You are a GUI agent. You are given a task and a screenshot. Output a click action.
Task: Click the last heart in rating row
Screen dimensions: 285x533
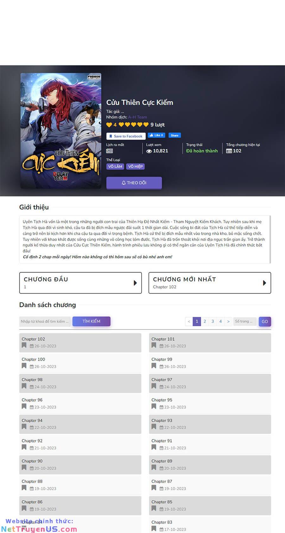[146, 125]
